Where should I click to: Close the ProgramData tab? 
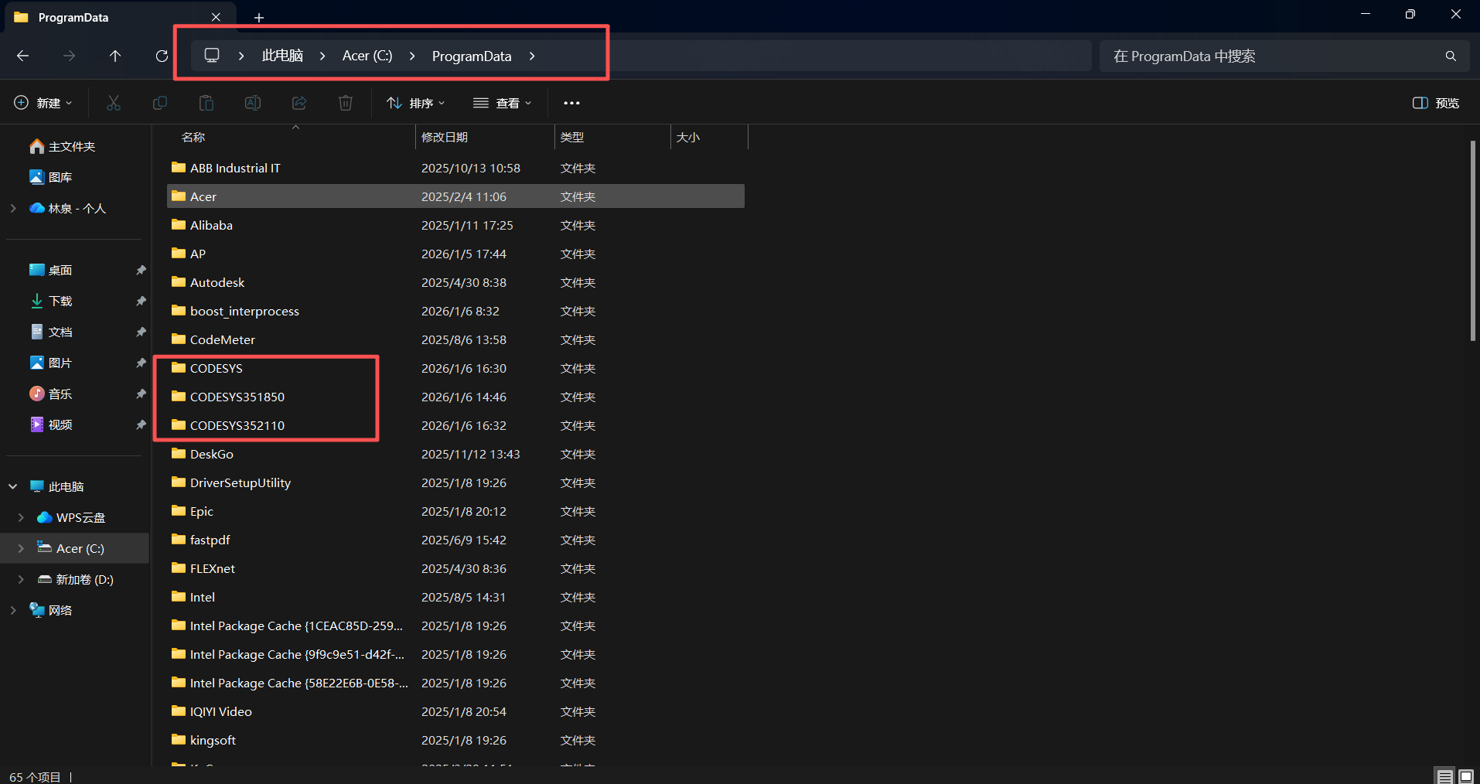click(x=216, y=17)
